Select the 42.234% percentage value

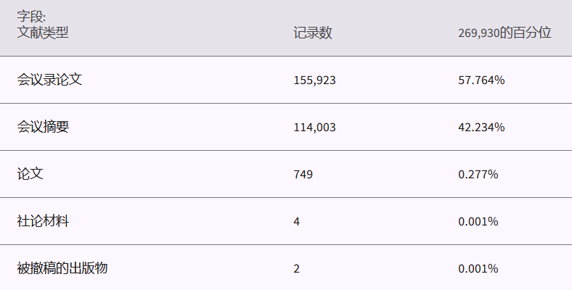(x=481, y=127)
